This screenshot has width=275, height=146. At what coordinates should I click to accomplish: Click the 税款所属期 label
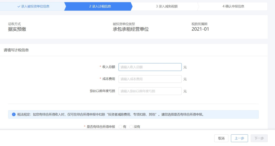click(199, 24)
